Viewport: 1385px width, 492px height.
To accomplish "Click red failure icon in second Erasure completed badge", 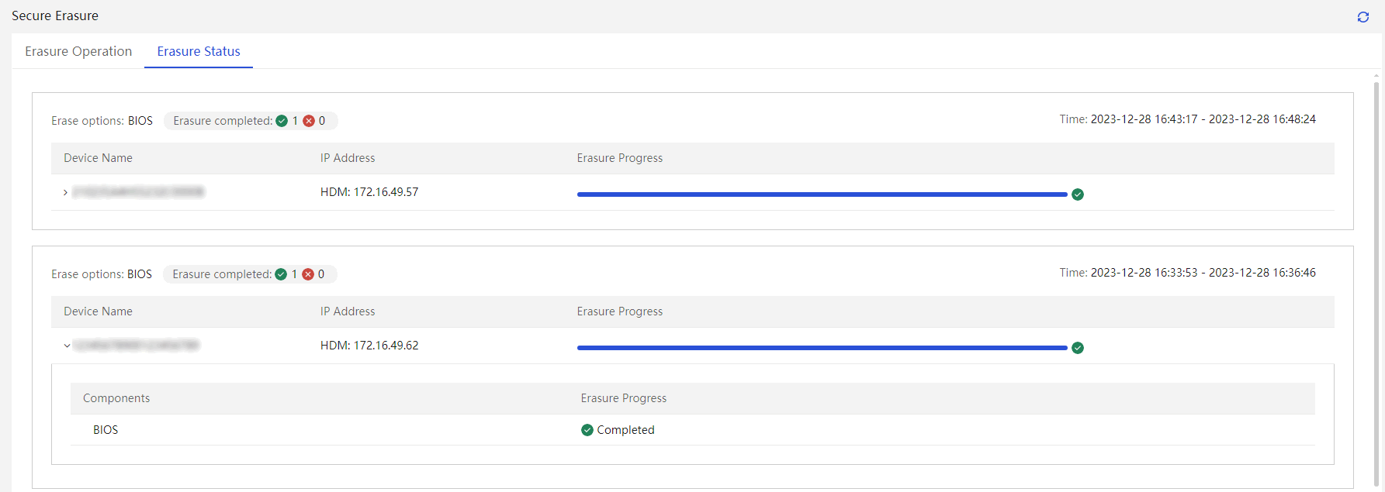I will click(308, 274).
